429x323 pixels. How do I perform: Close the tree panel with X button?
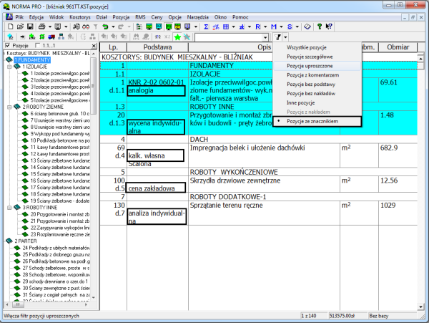coord(92,46)
